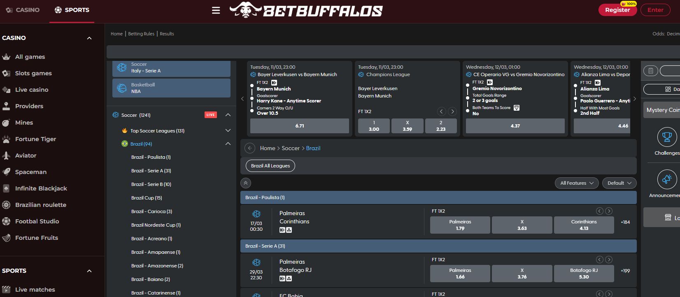Image resolution: width=680 pixels, height=297 pixels.
Task: Open the Fortune Tiger paw icon
Action: pos(6,139)
